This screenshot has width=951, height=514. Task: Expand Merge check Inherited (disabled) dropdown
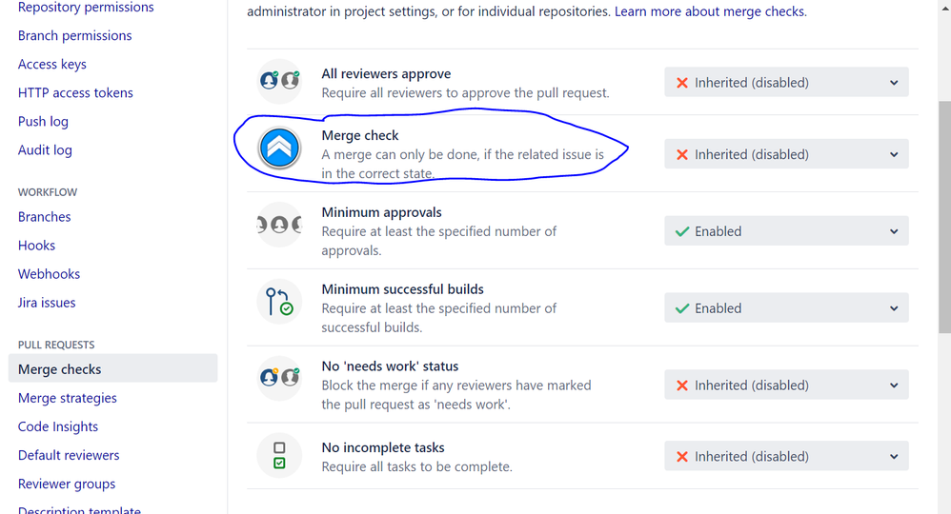(x=787, y=154)
